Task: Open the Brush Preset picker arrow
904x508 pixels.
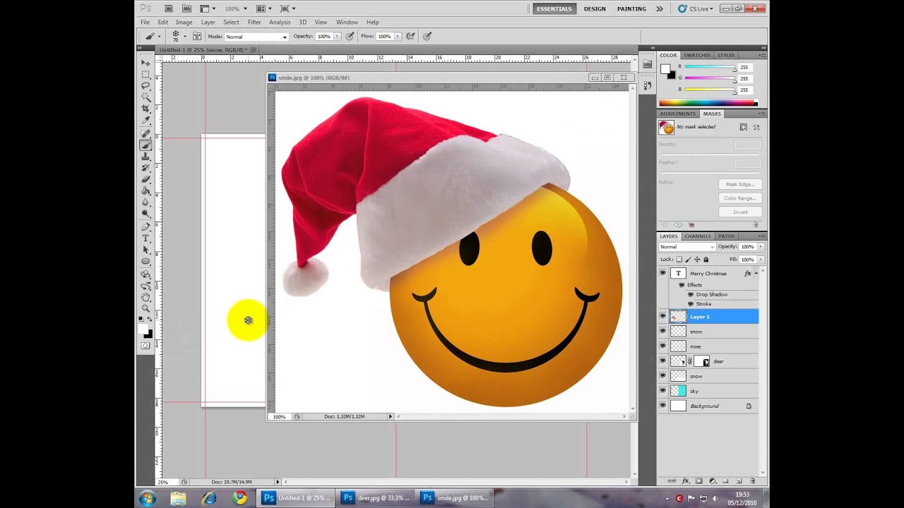Action: click(x=185, y=36)
